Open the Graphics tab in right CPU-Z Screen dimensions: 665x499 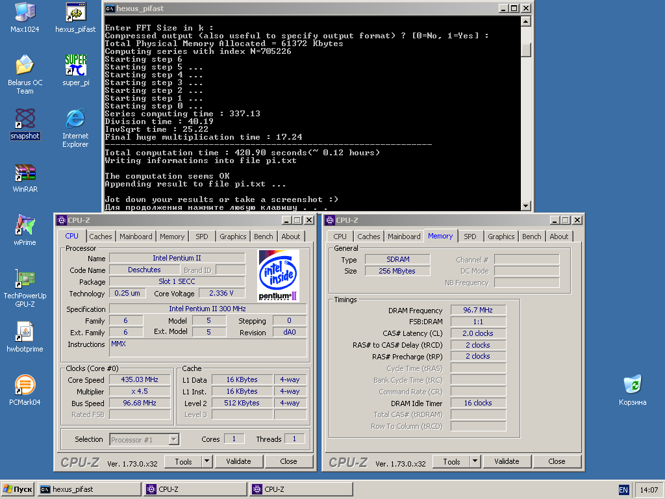click(501, 237)
